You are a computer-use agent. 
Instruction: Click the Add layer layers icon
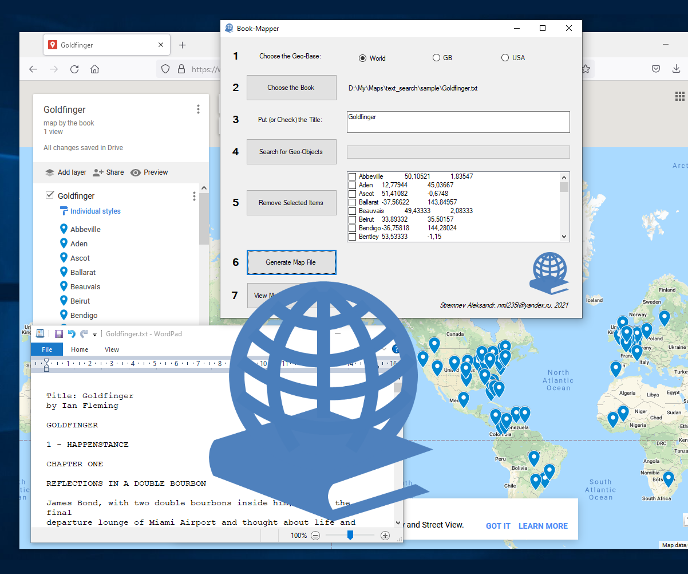[50, 172]
